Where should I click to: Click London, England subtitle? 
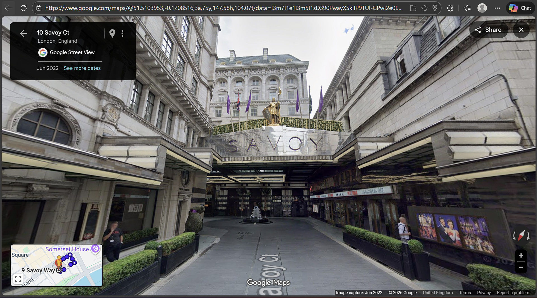click(x=57, y=41)
